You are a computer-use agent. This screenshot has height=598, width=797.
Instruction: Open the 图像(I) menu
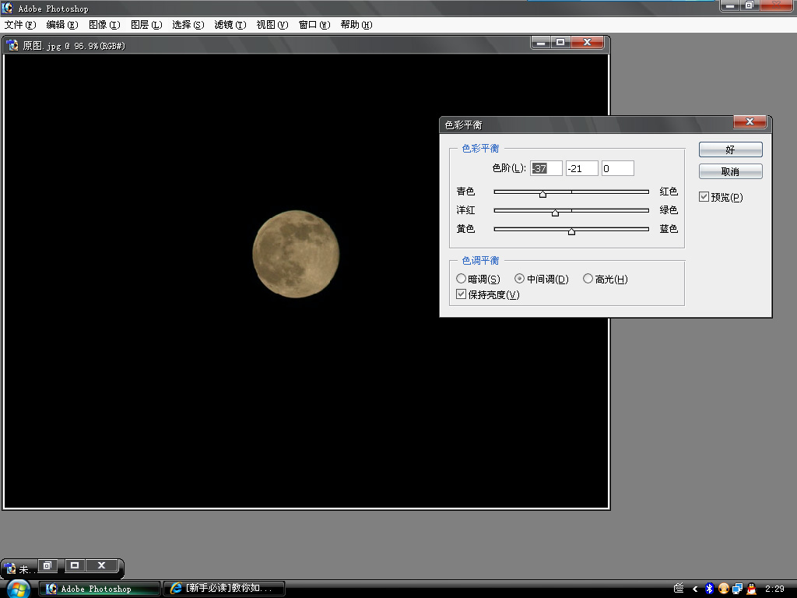point(104,25)
